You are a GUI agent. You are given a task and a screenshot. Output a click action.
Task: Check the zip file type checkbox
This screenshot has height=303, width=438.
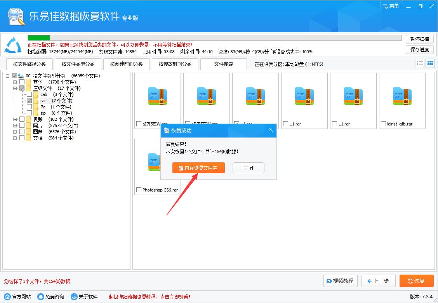[29, 113]
